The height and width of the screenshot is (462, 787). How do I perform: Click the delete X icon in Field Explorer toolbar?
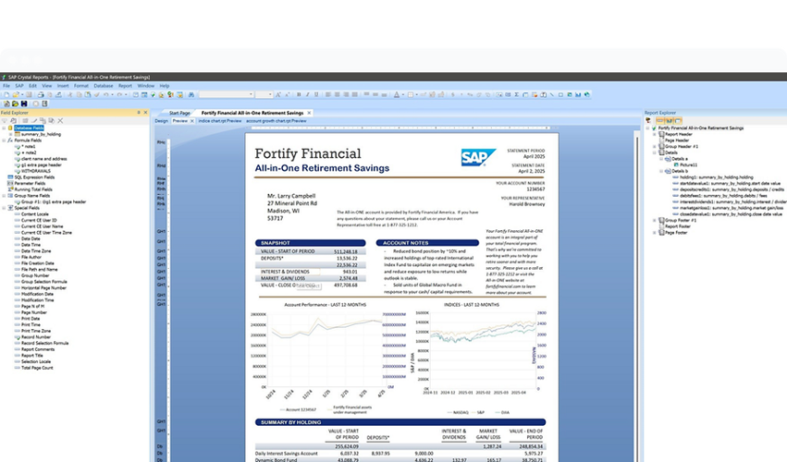(60, 120)
